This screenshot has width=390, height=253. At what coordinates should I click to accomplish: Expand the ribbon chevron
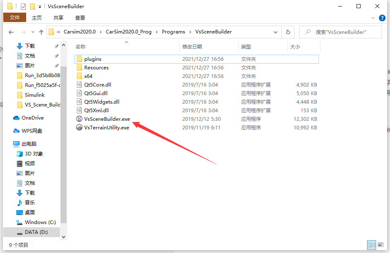coord(373,18)
